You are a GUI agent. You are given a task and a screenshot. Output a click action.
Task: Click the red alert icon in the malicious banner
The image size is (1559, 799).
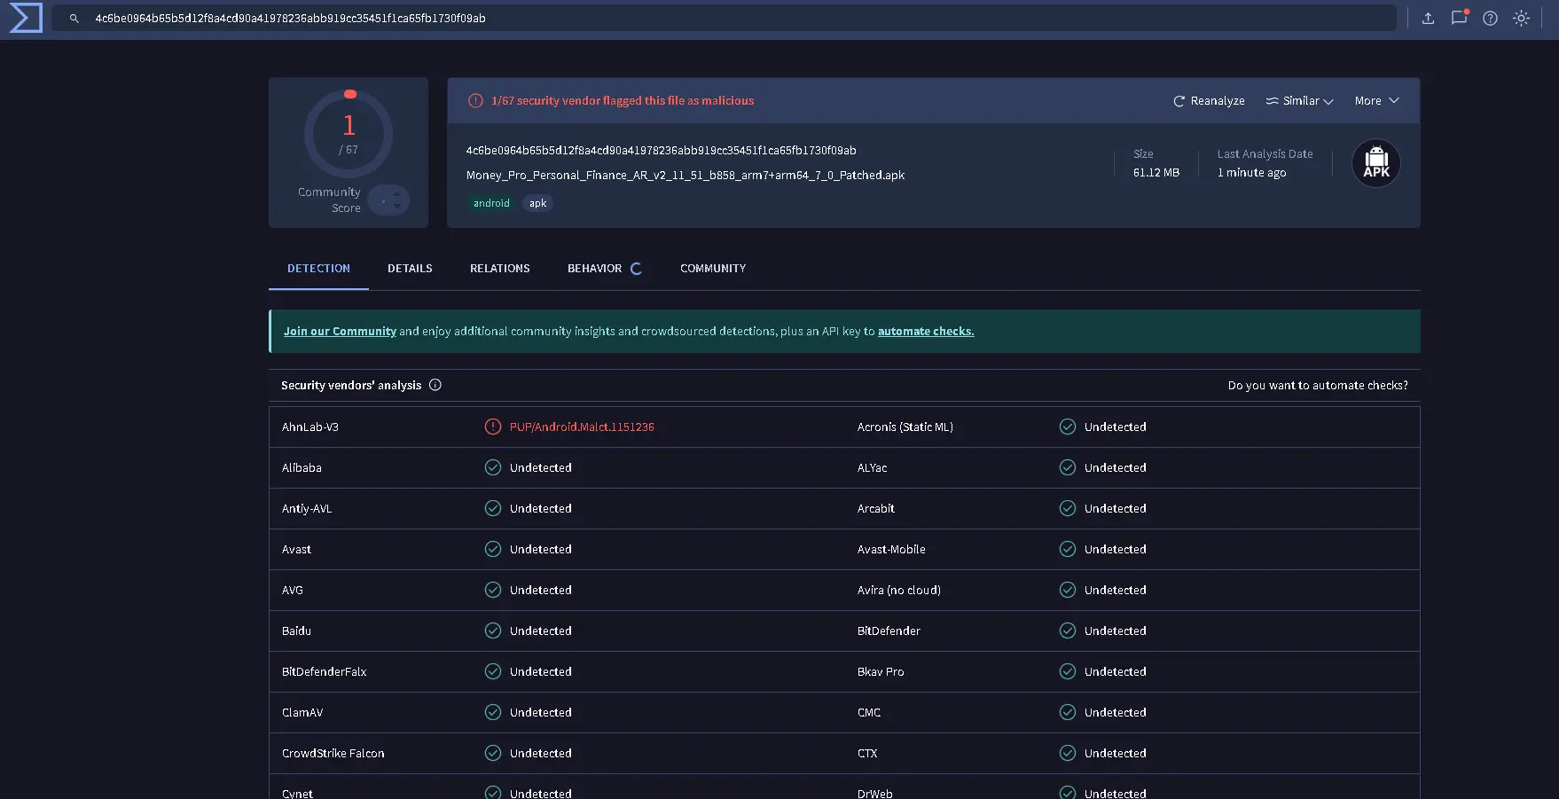coord(475,101)
